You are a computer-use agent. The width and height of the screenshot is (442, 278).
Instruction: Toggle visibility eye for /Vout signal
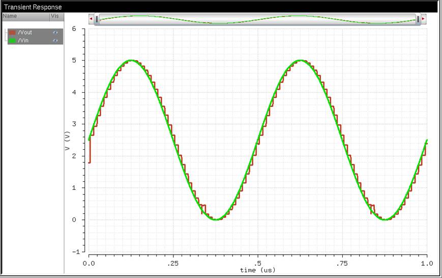[x=55, y=33]
